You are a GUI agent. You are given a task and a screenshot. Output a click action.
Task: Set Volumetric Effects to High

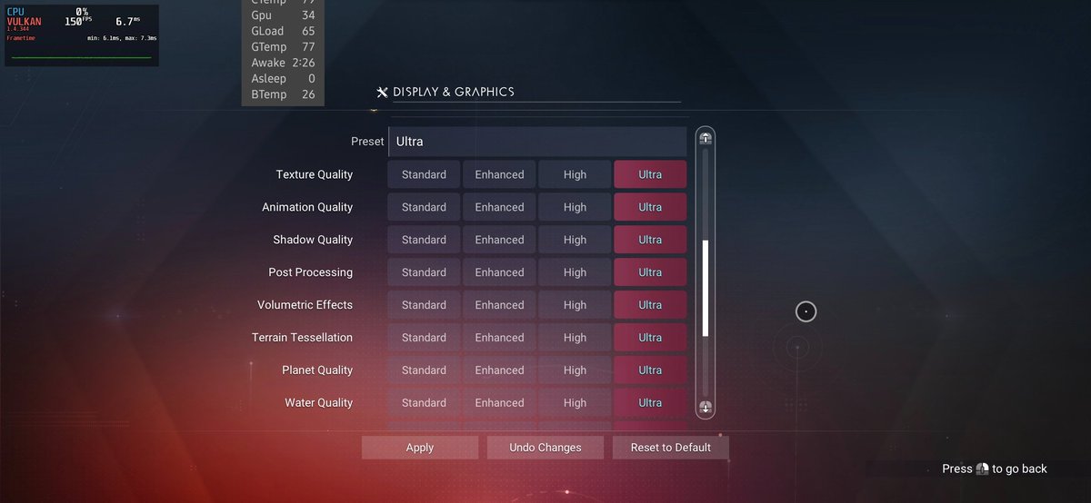click(575, 305)
